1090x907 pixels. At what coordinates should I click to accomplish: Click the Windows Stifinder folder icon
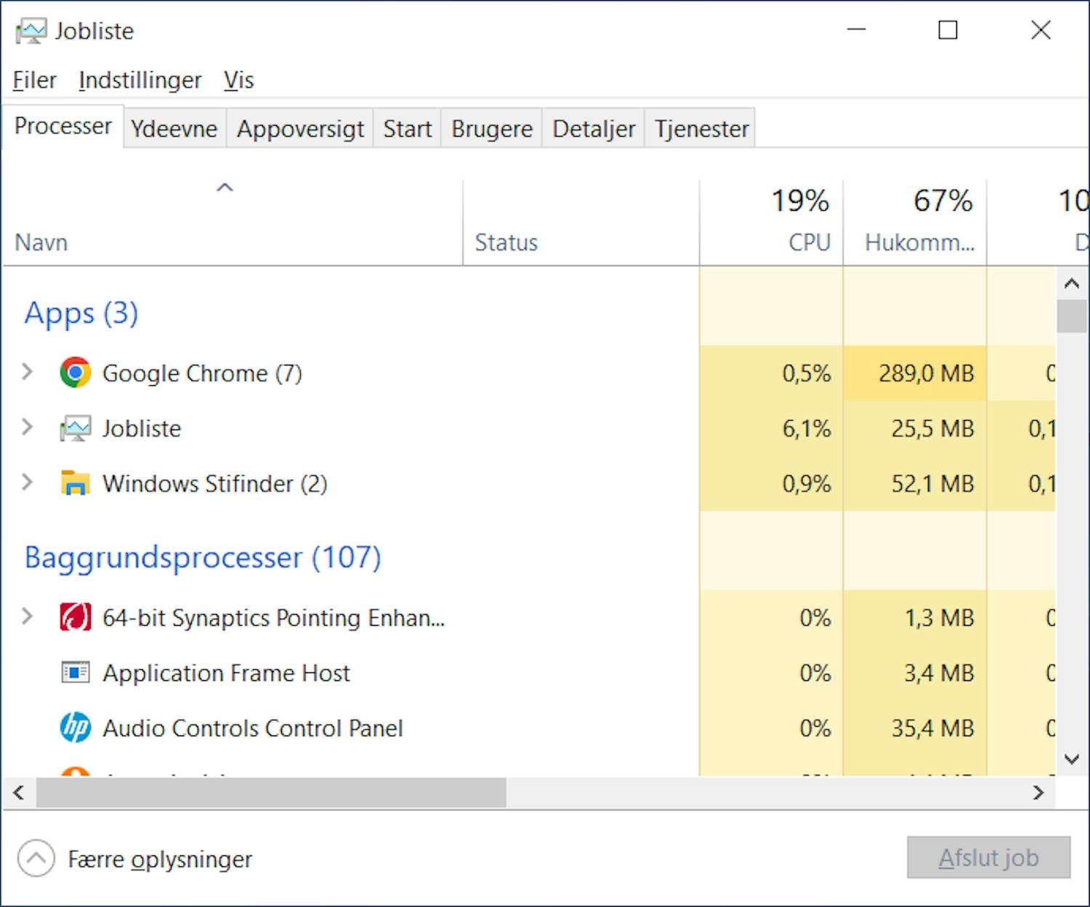point(75,483)
